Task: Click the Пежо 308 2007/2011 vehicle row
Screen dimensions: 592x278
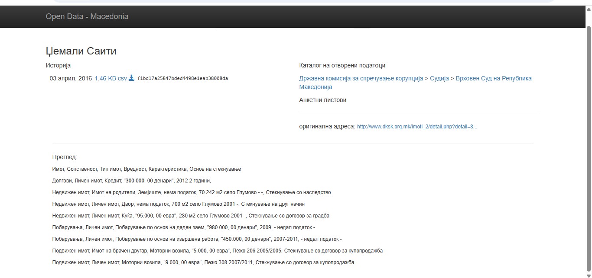Action: pos(203,262)
